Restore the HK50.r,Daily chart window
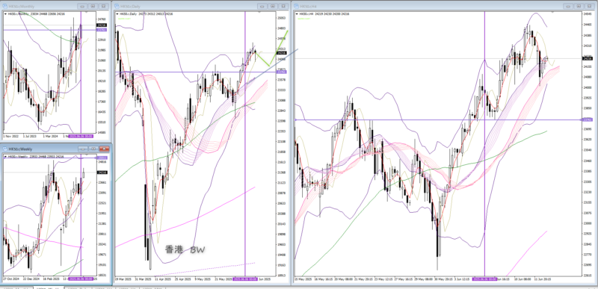Screen dimensions: 598x289 click(273, 6)
